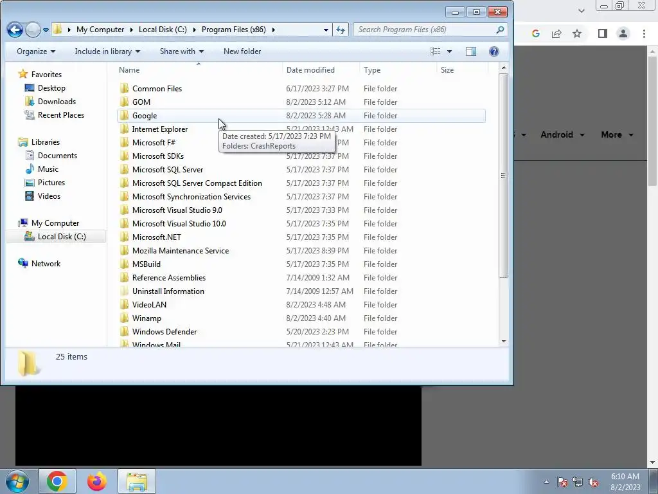The image size is (658, 494).
Task: Bookmark page with Chrome star icon
Action: pos(577,33)
